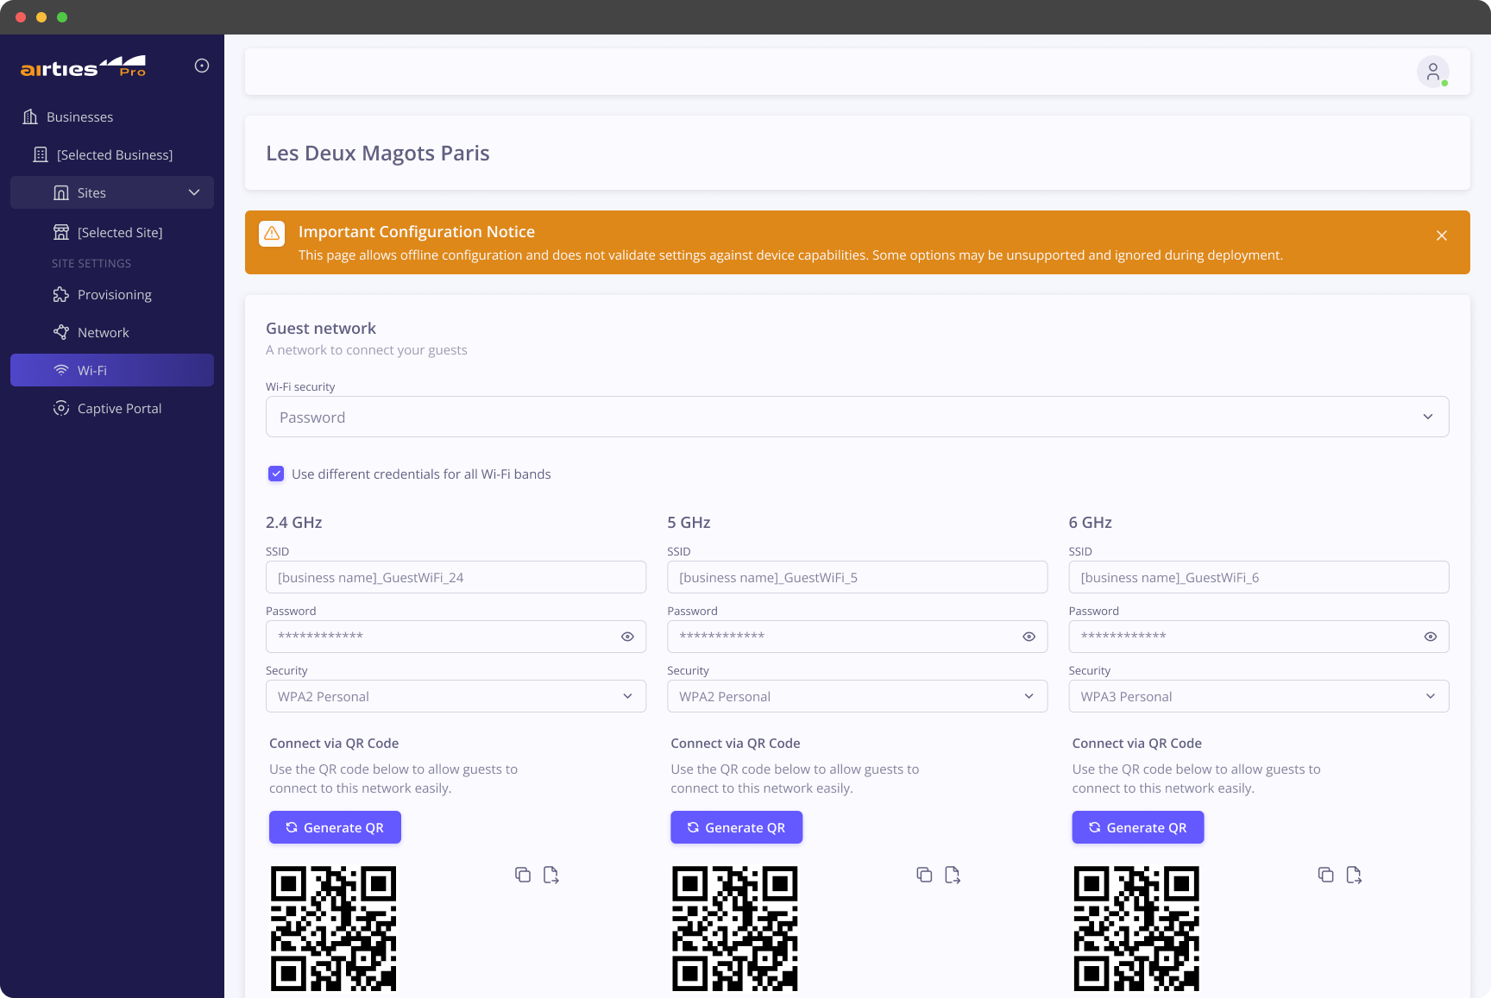The width and height of the screenshot is (1491, 998).
Task: Show the 2.4 GHz password with eye icon
Action: (x=627, y=637)
